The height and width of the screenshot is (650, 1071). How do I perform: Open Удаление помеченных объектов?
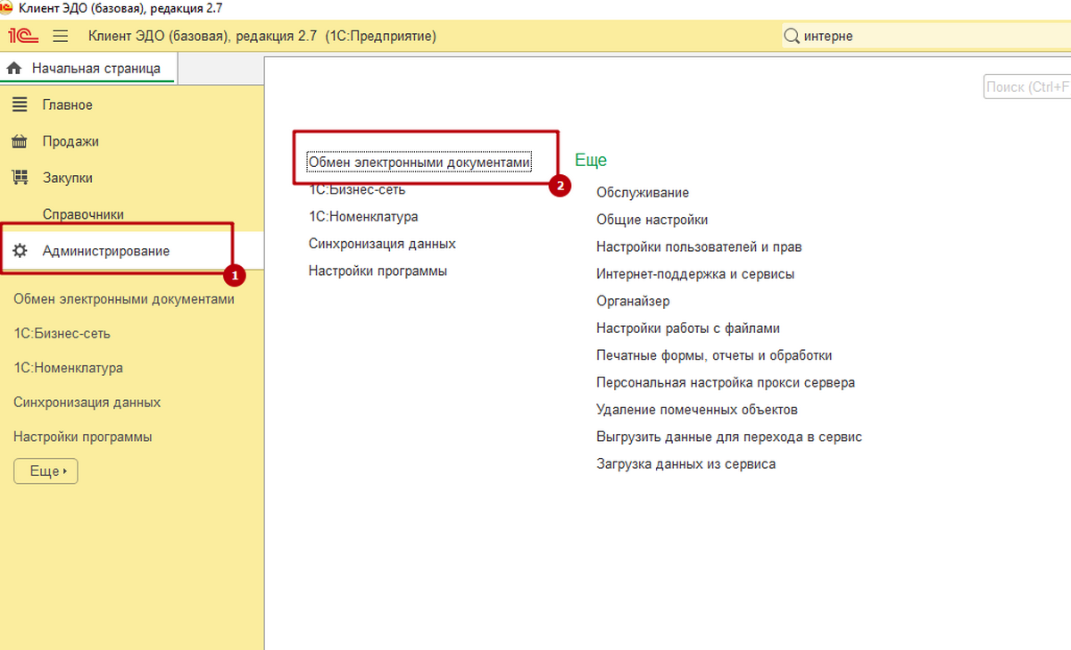[x=697, y=410]
